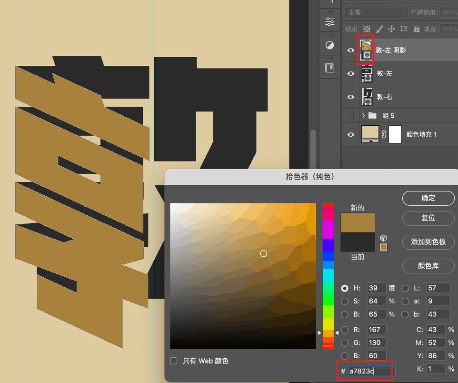
Task: Click the 当前 current color swatch
Action: click(358, 242)
